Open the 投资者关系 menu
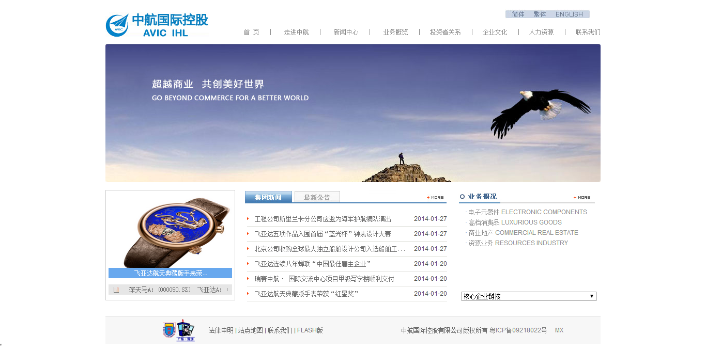Image resolution: width=706 pixels, height=352 pixels. [x=445, y=32]
